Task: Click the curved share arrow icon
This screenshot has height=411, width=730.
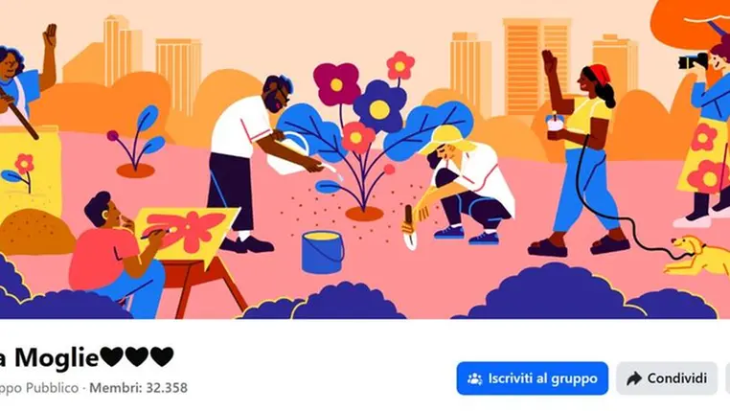Action: click(633, 378)
